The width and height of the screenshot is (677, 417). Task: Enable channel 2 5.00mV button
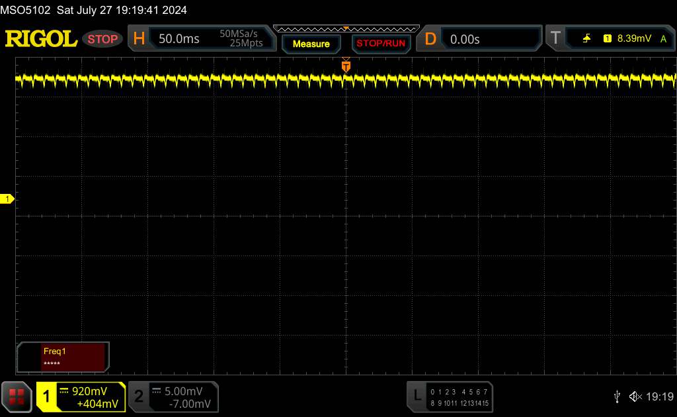(174, 396)
